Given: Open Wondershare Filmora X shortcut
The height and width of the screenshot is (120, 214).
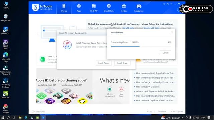Looking at the screenshot, I should (6, 70).
